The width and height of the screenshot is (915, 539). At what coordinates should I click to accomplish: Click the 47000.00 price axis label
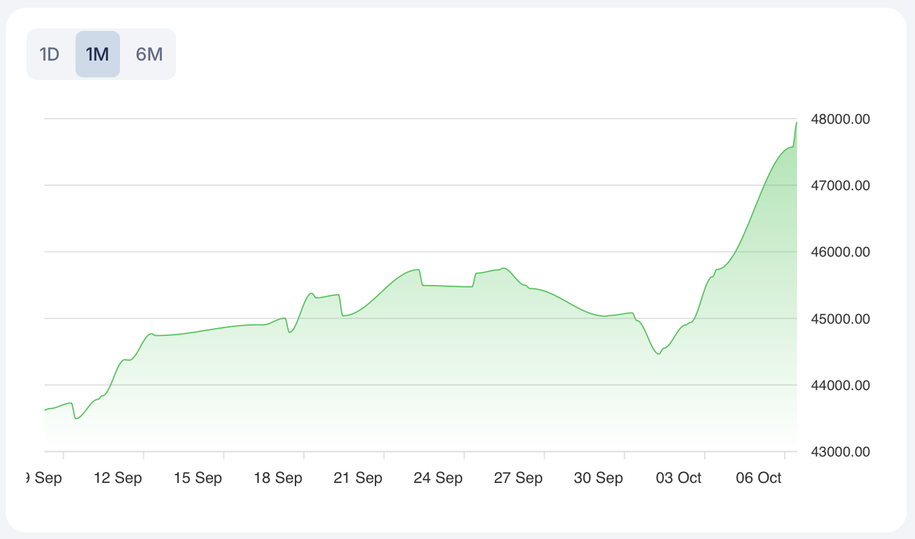[841, 186]
